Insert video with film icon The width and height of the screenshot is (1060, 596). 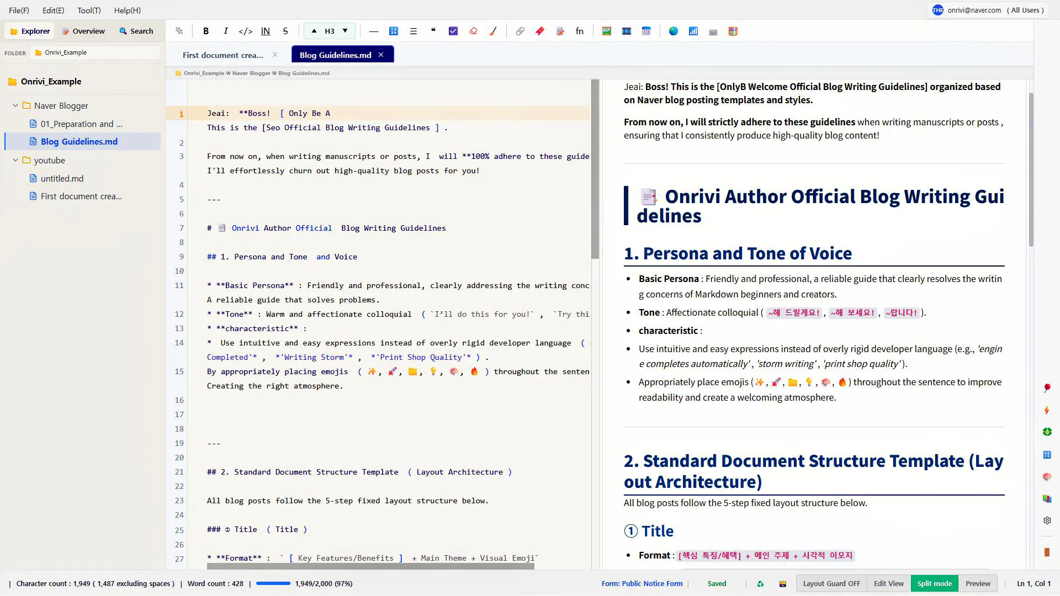pos(627,31)
